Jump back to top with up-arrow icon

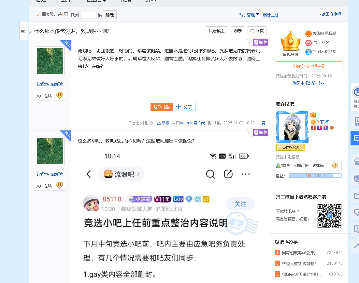point(356,246)
